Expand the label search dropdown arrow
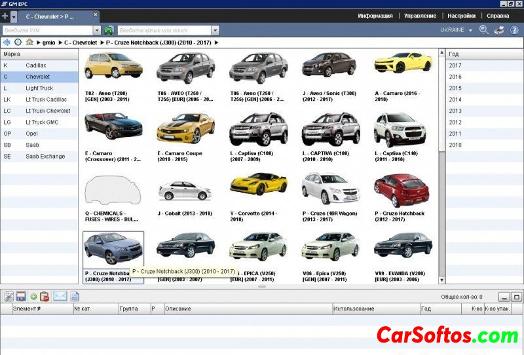 215,30
